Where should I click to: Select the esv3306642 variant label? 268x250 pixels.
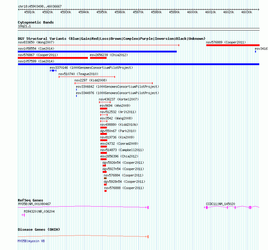pyautogui.click(x=117, y=87)
